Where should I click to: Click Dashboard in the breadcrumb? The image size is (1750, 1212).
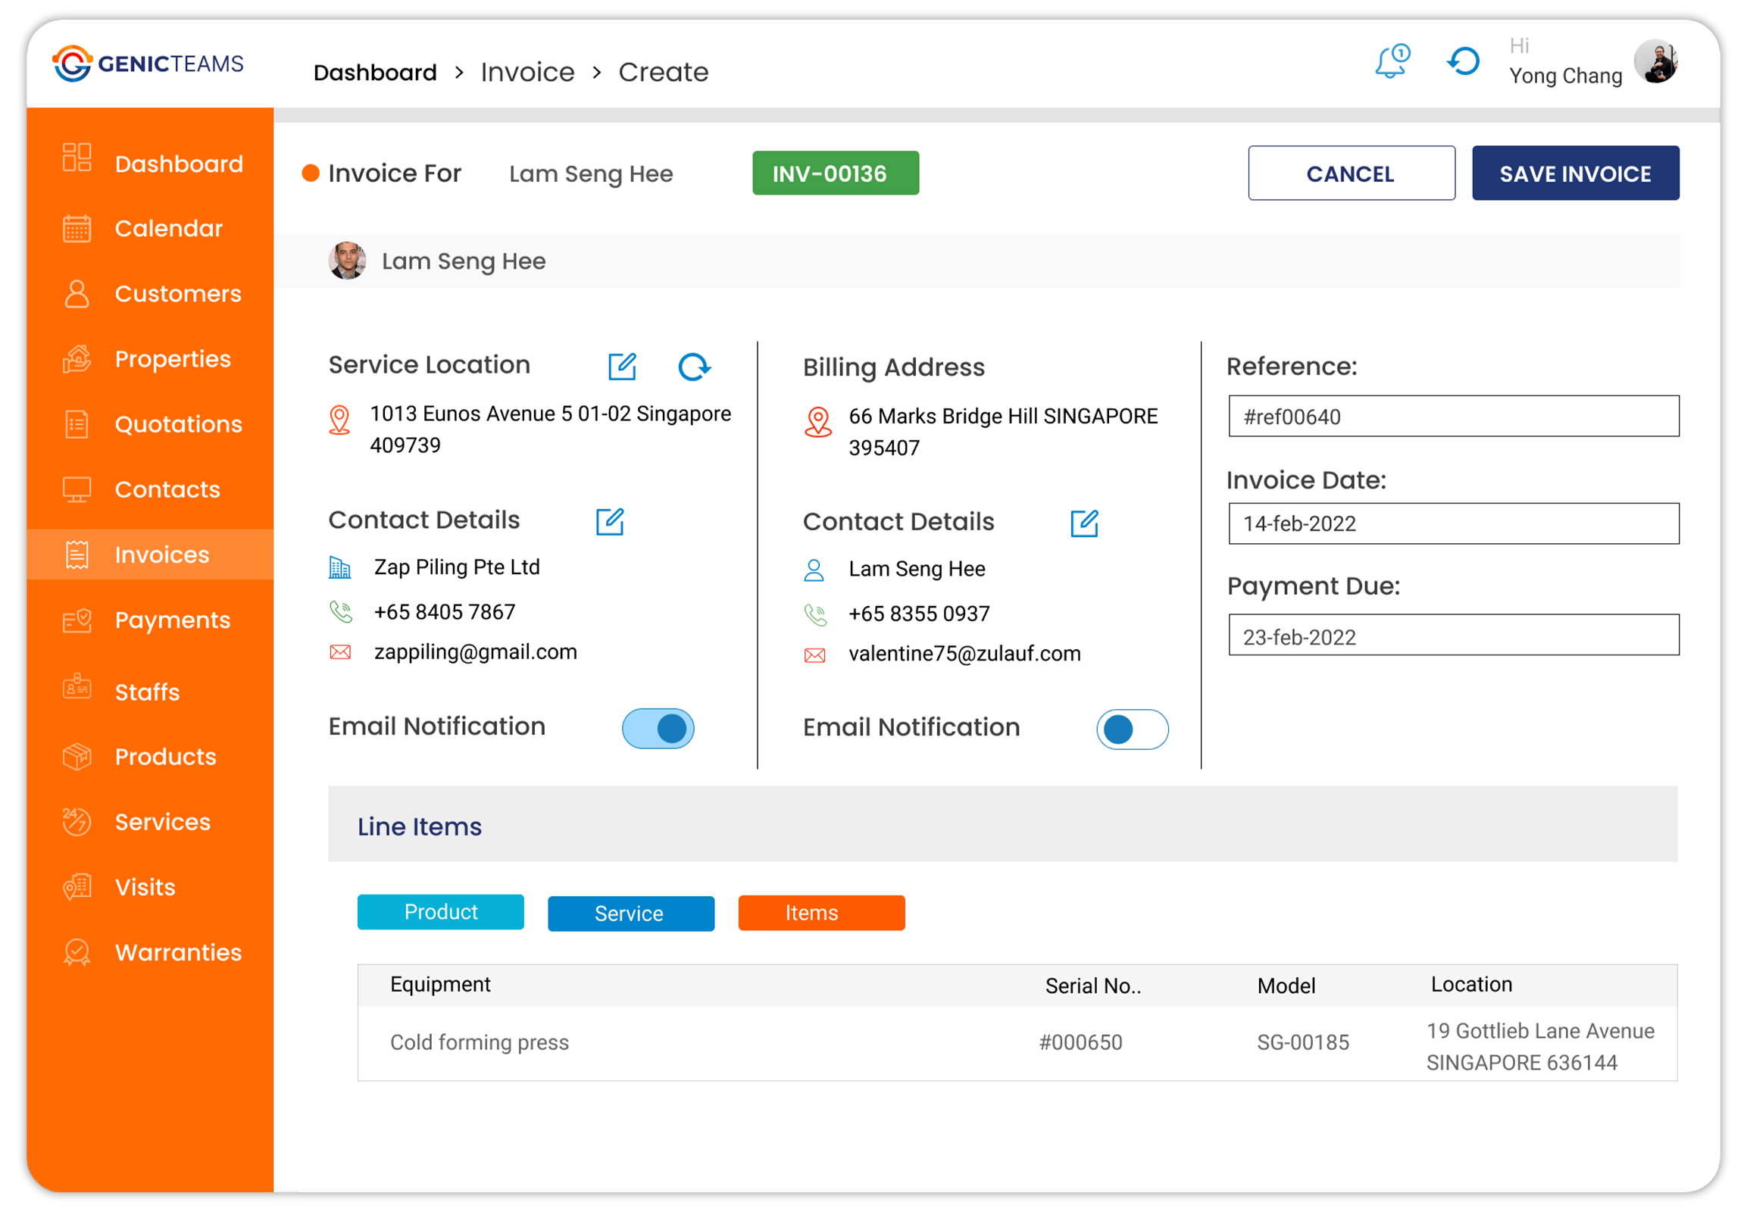click(375, 72)
